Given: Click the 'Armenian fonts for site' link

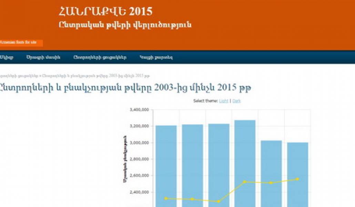Looking at the screenshot, I should [18, 42].
